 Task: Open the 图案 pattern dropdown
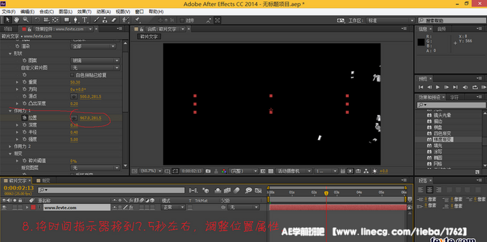point(95,60)
